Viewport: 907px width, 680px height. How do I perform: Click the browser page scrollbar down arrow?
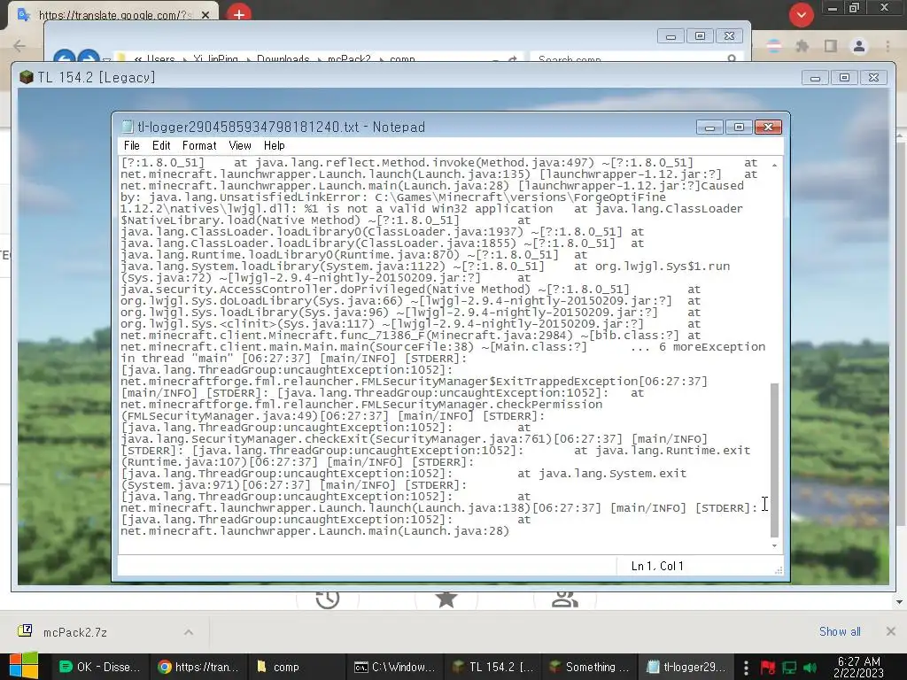899,601
